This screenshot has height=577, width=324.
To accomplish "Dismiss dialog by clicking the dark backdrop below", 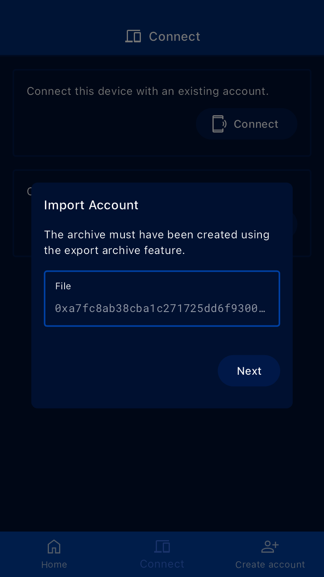I will pyautogui.click(x=162, y=470).
